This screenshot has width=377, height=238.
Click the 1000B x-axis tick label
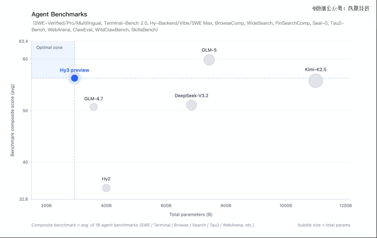[286, 206]
